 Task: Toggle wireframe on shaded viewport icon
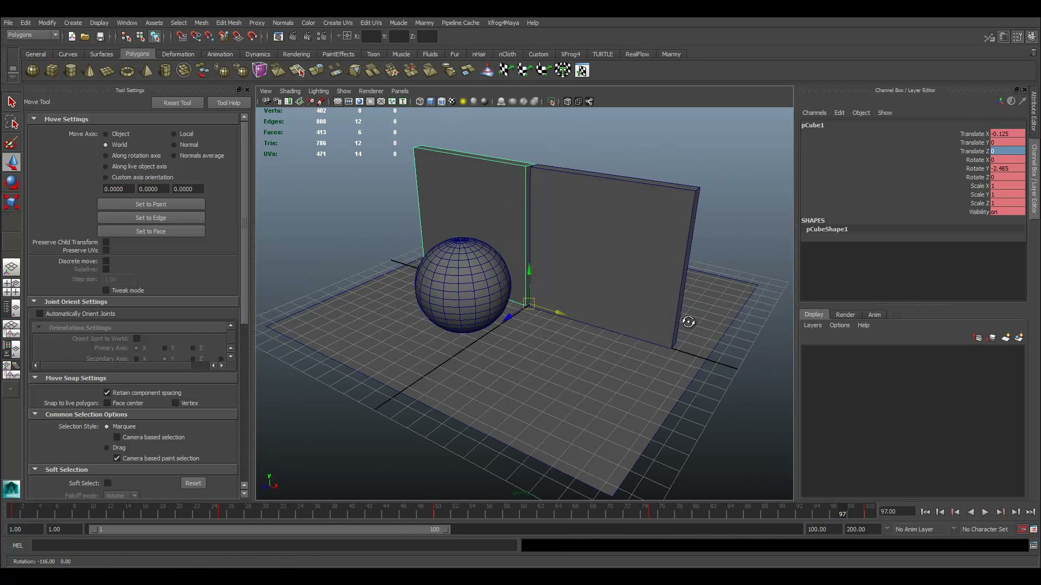tap(441, 101)
